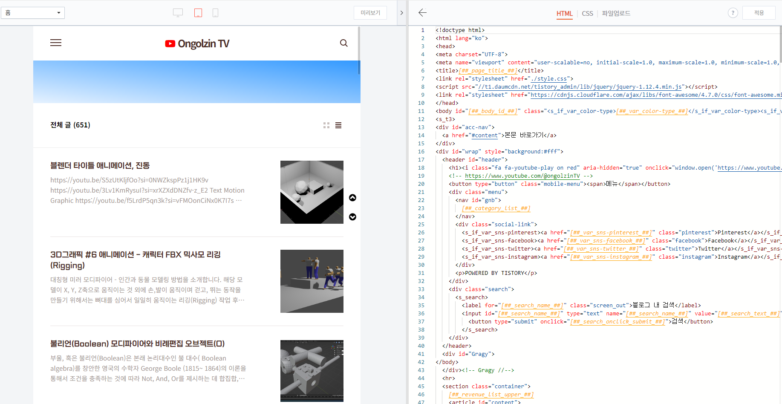Click the twitter sns line 28
Screen dimensions: 782x404
tap(621, 249)
